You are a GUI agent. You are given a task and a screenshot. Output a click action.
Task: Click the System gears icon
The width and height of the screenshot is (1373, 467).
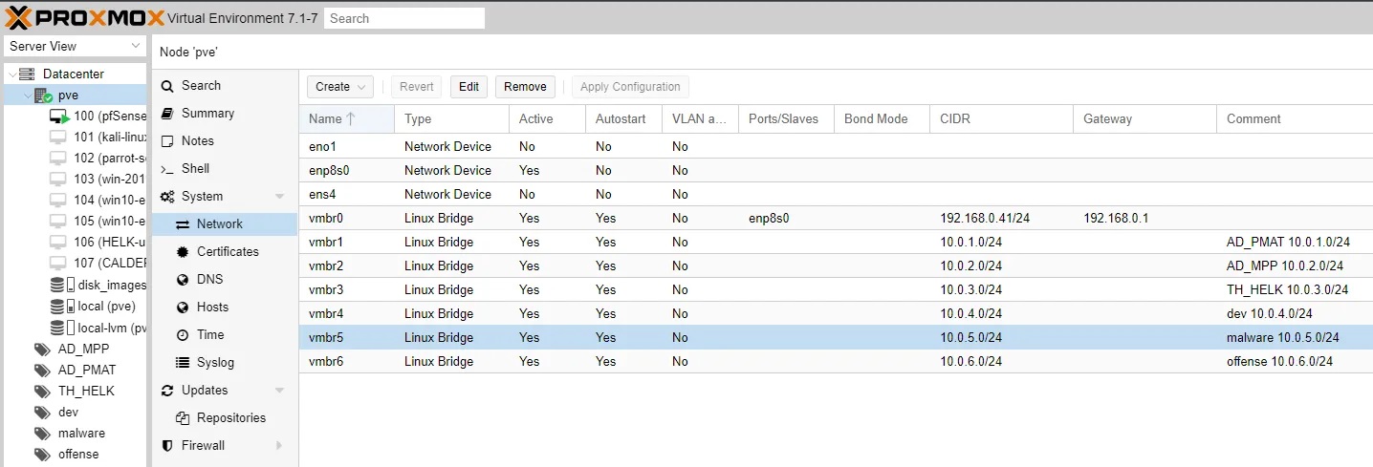point(167,196)
